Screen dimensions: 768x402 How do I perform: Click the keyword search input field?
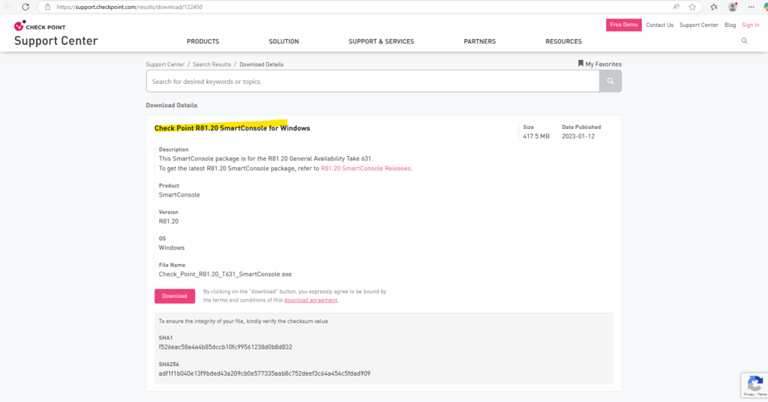(x=373, y=81)
